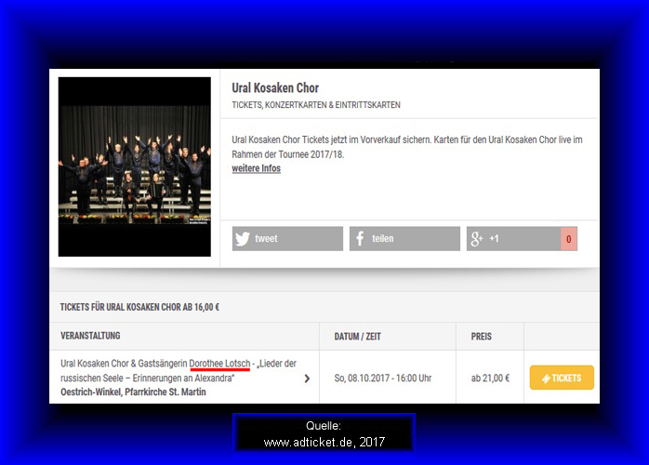Click the ticket icon in yellow button
Viewport: 649px width, 465px height.
546,379
